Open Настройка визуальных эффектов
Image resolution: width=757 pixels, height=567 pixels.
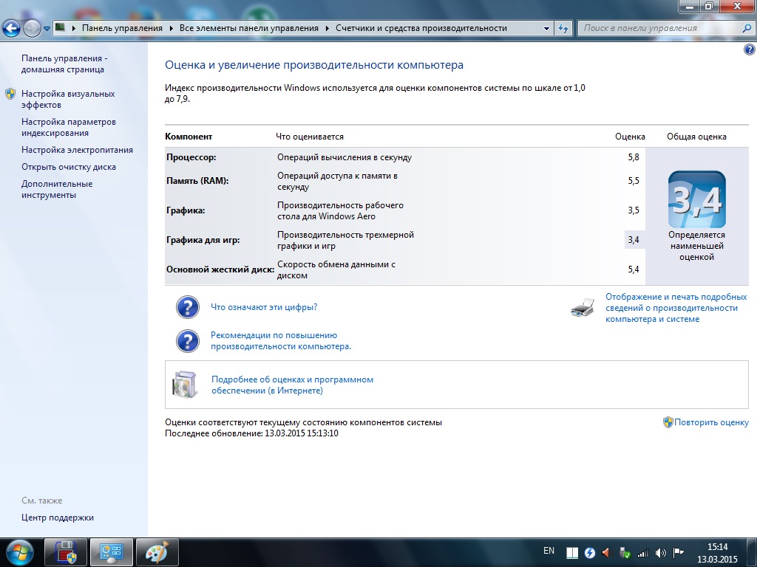[x=68, y=99]
